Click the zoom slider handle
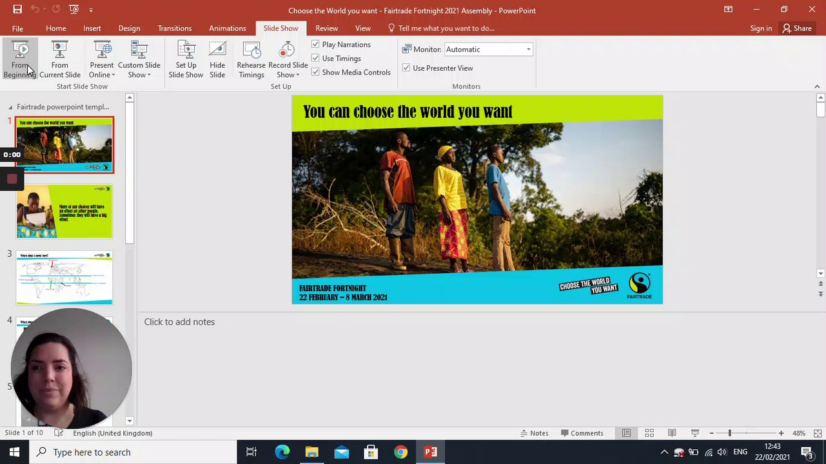The width and height of the screenshot is (826, 464). click(729, 433)
